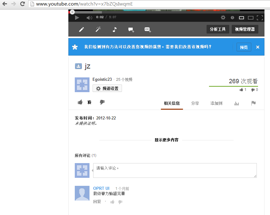Open the magic wand enhancements tool

pyautogui.click(x=98, y=29)
